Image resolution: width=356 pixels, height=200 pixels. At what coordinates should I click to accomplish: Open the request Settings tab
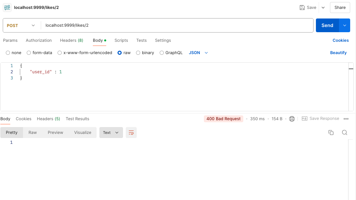(163, 40)
